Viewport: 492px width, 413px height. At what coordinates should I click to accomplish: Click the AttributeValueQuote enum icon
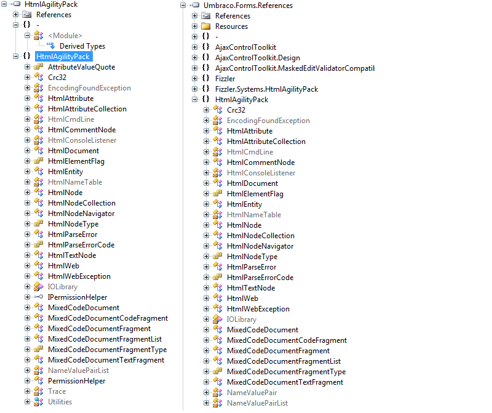coord(38,67)
